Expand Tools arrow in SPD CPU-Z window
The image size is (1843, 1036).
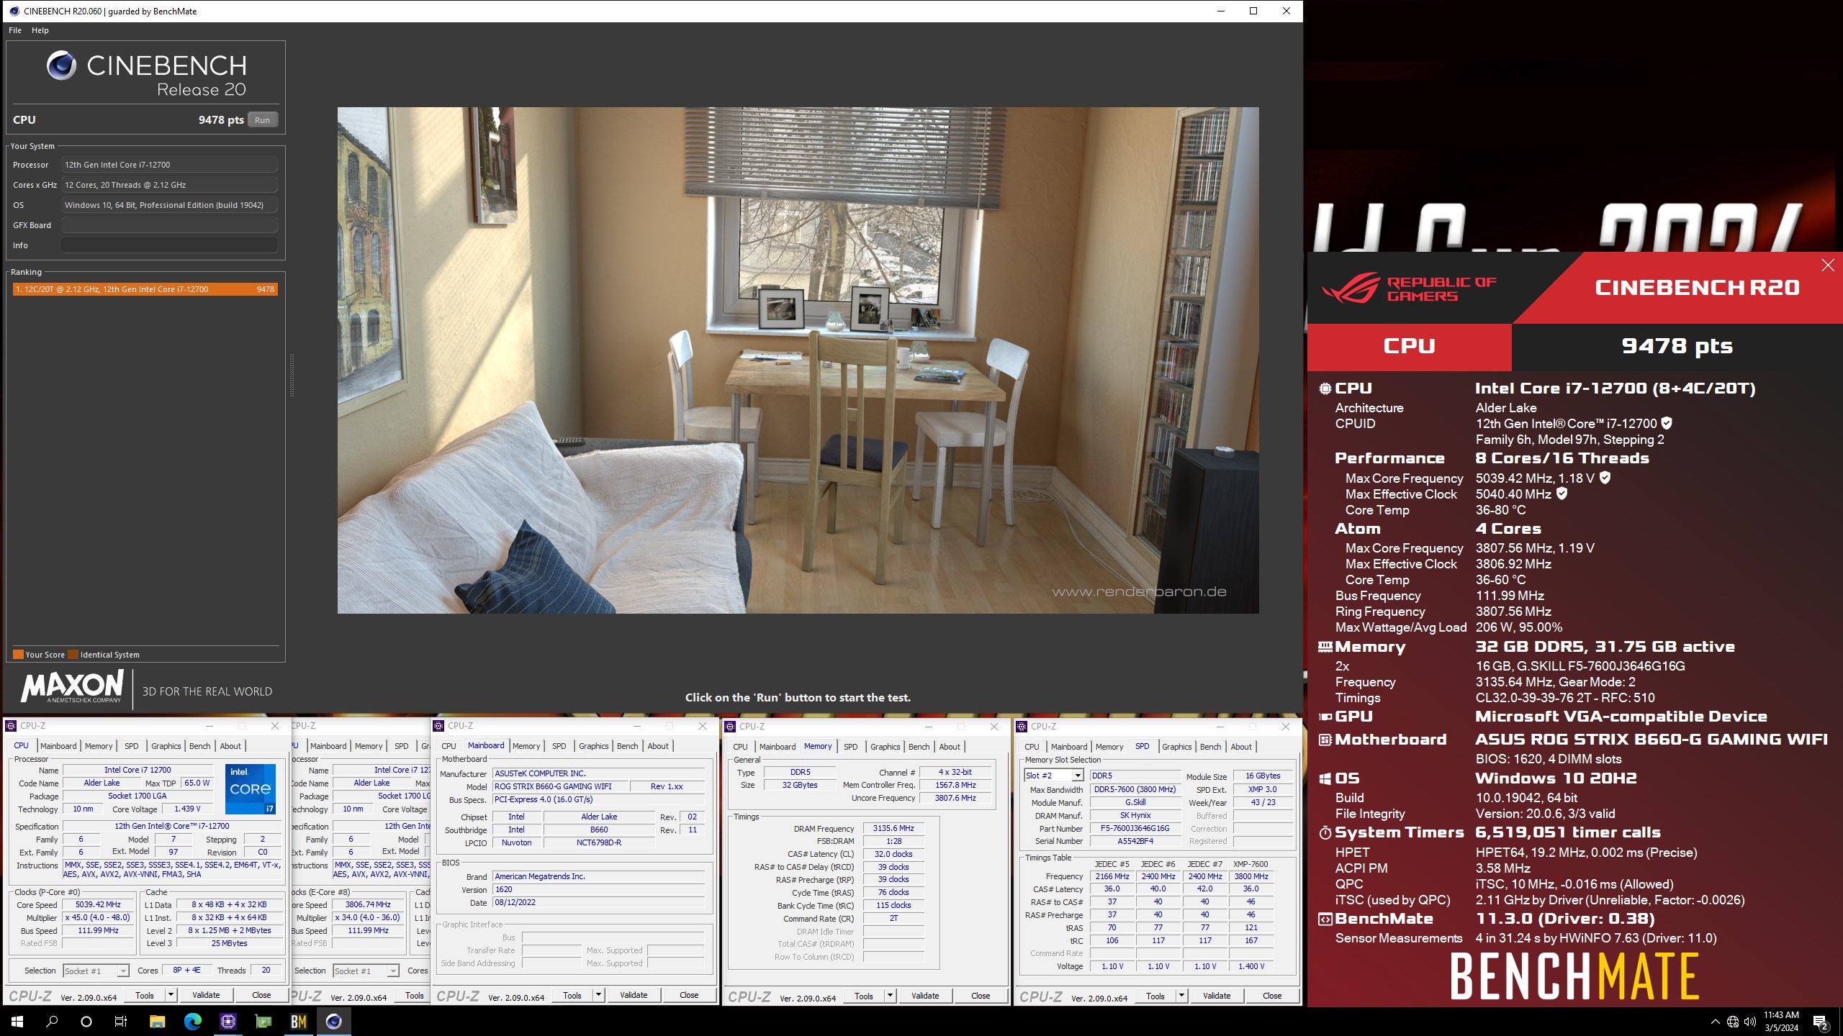click(x=1181, y=996)
